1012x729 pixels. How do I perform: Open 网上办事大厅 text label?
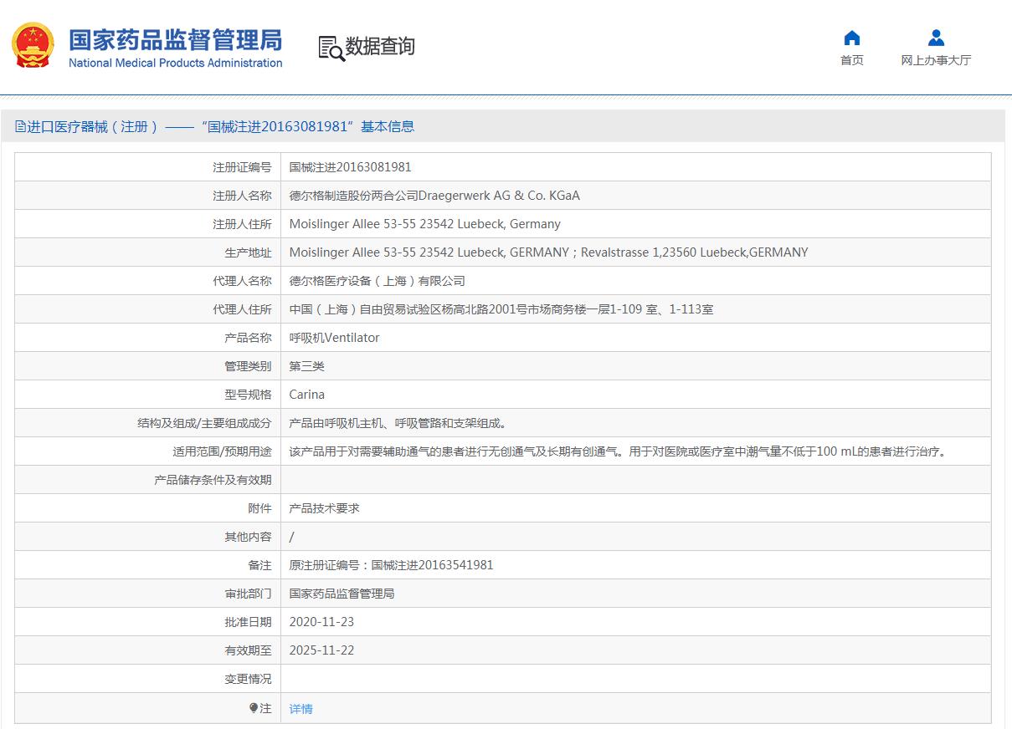coord(936,60)
